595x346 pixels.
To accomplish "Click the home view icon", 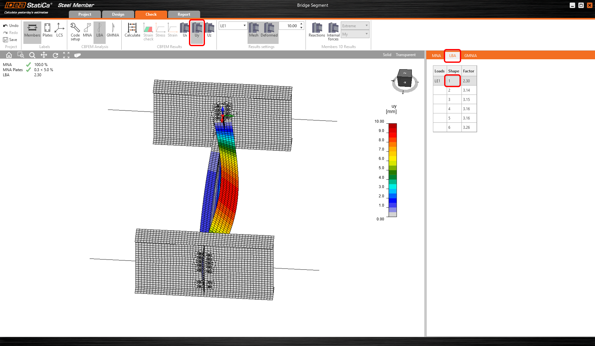I will click(9, 55).
